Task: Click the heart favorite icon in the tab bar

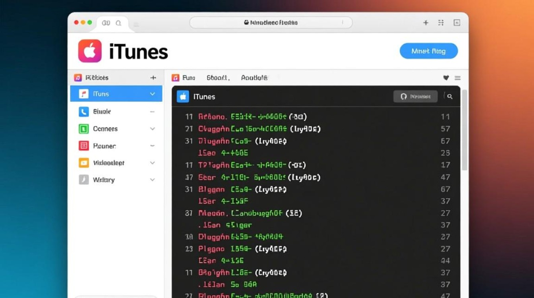Action: [446, 78]
